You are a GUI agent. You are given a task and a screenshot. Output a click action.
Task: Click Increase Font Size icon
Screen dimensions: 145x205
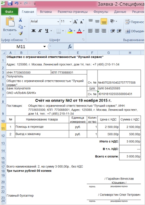pyautogui.click(x=75, y=22)
